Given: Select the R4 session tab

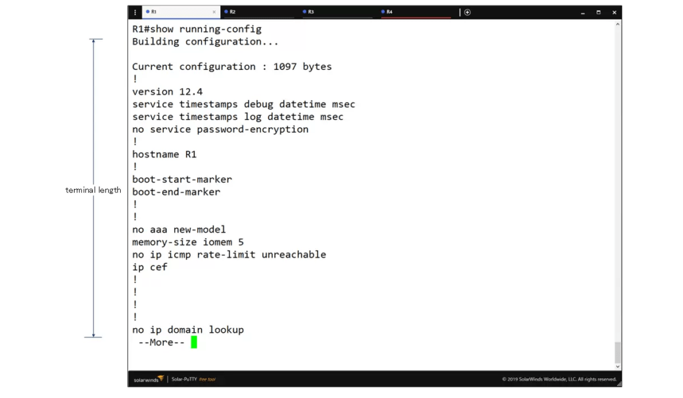Looking at the screenshot, I should (390, 11).
